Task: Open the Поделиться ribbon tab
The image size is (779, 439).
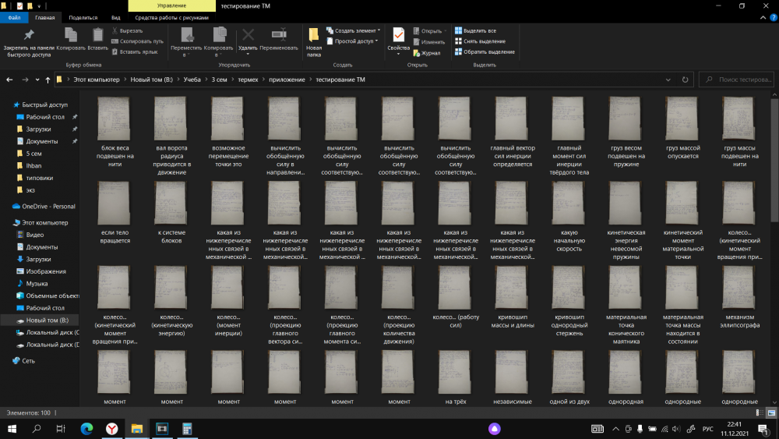Action: (83, 16)
